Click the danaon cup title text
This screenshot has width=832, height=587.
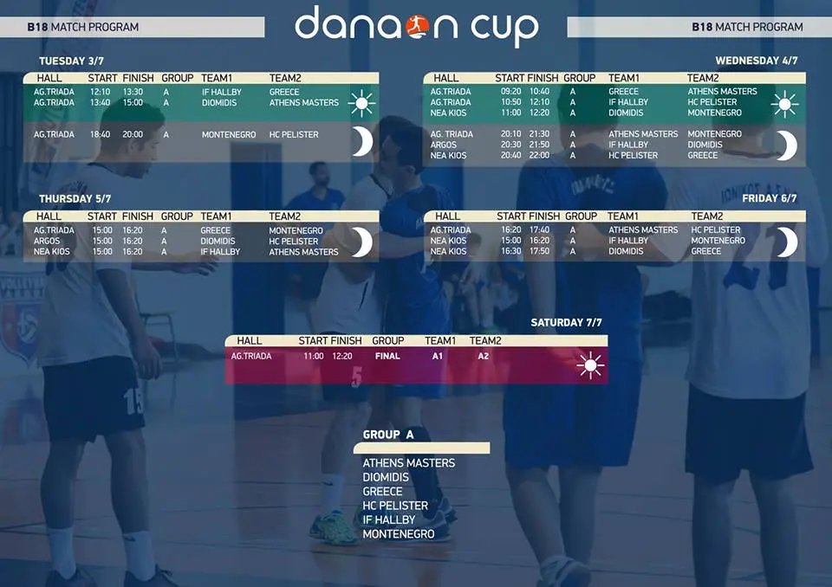click(417, 27)
